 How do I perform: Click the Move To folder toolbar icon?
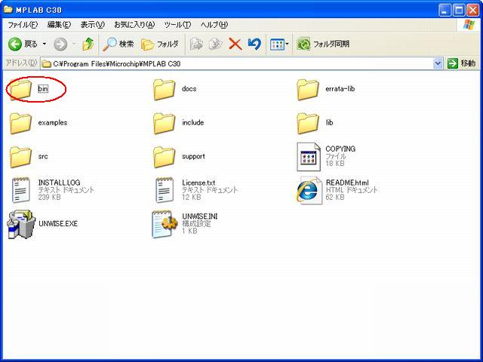click(196, 44)
